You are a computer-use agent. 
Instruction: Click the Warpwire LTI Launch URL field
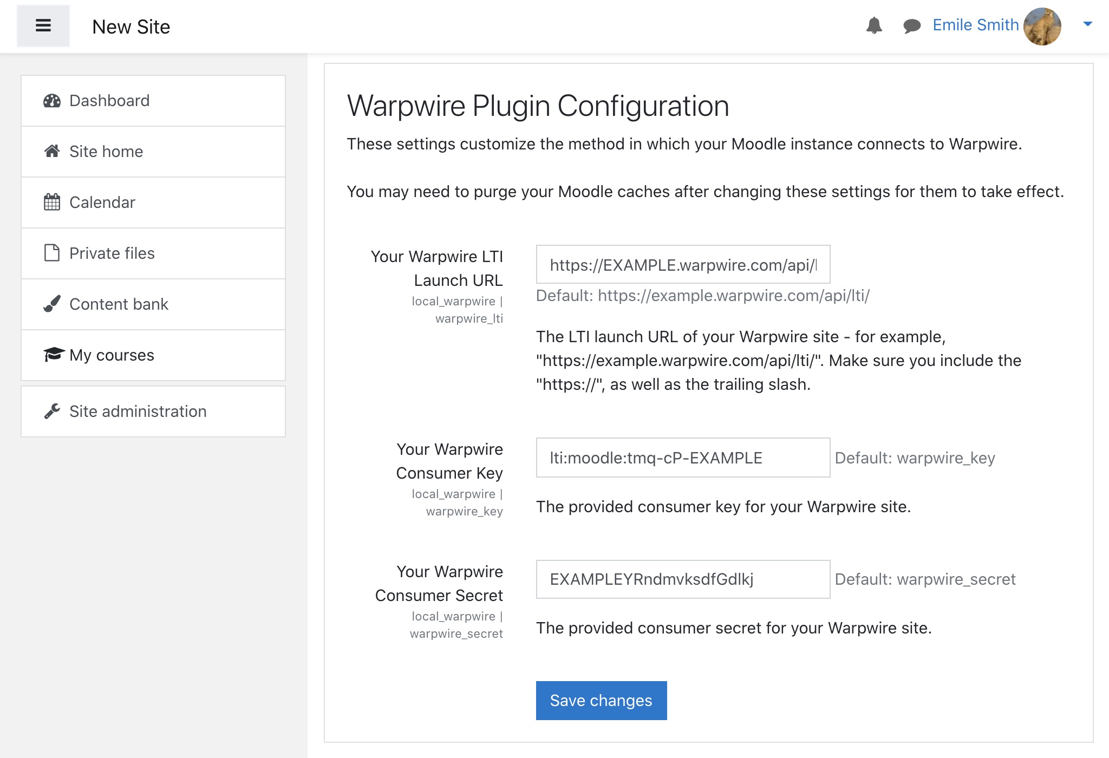[682, 265]
